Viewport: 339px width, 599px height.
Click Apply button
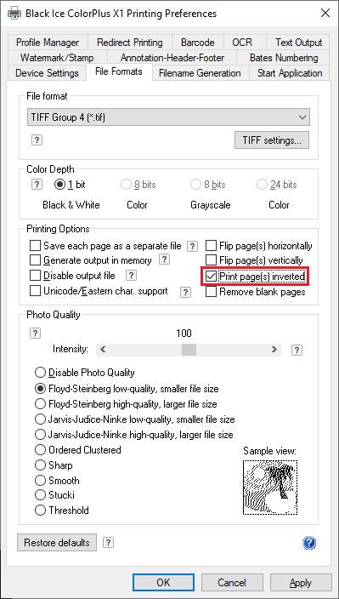click(301, 583)
